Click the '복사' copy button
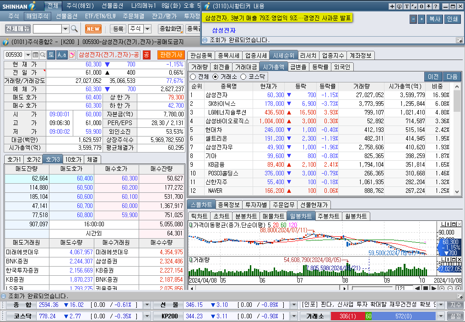This screenshot has height=322, width=465. coord(435,19)
